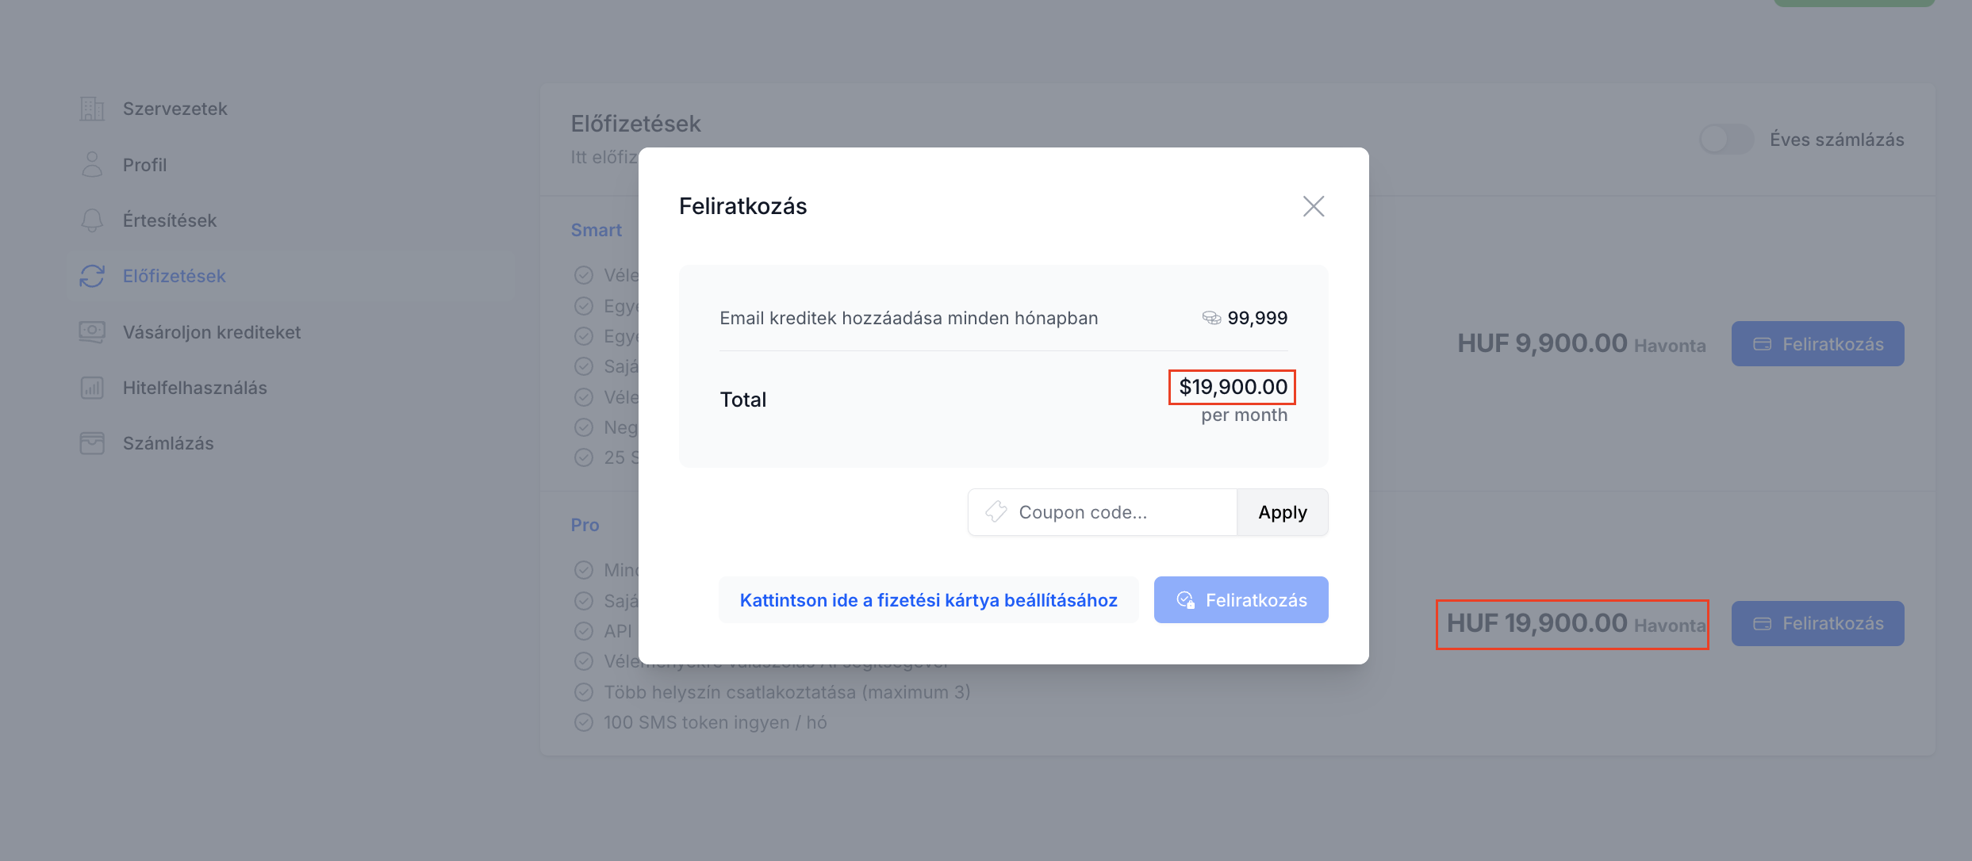Image resolution: width=1972 pixels, height=861 pixels.
Task: Open Hitelfelhasználás menu item
Action: click(x=194, y=388)
